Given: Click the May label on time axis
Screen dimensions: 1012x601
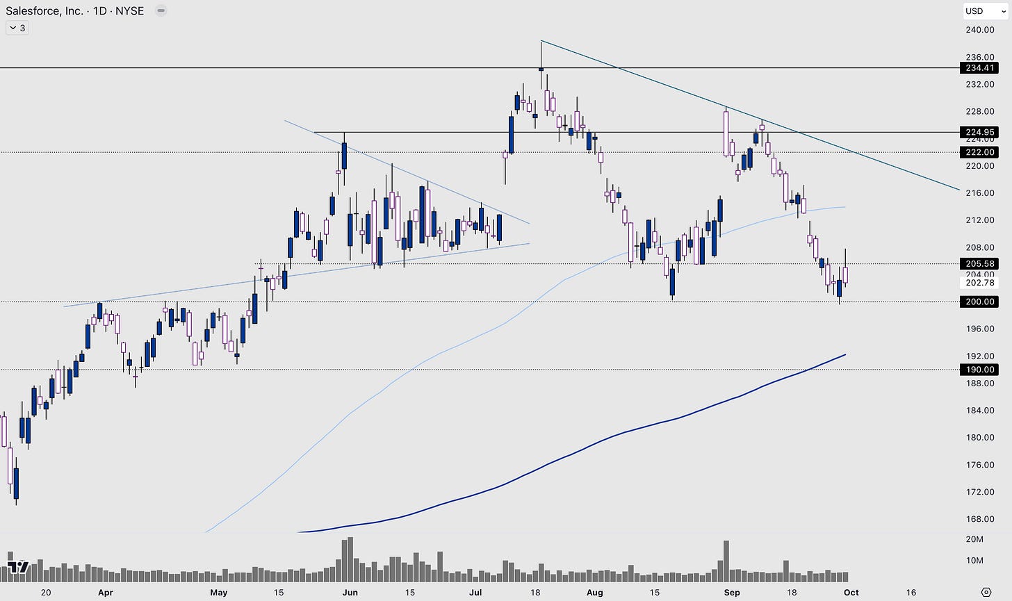Looking at the screenshot, I should 218,593.
